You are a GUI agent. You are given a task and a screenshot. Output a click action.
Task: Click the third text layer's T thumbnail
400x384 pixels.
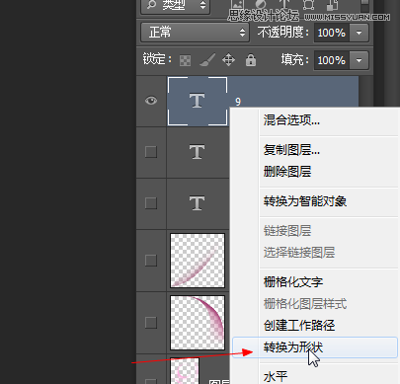[198, 203]
